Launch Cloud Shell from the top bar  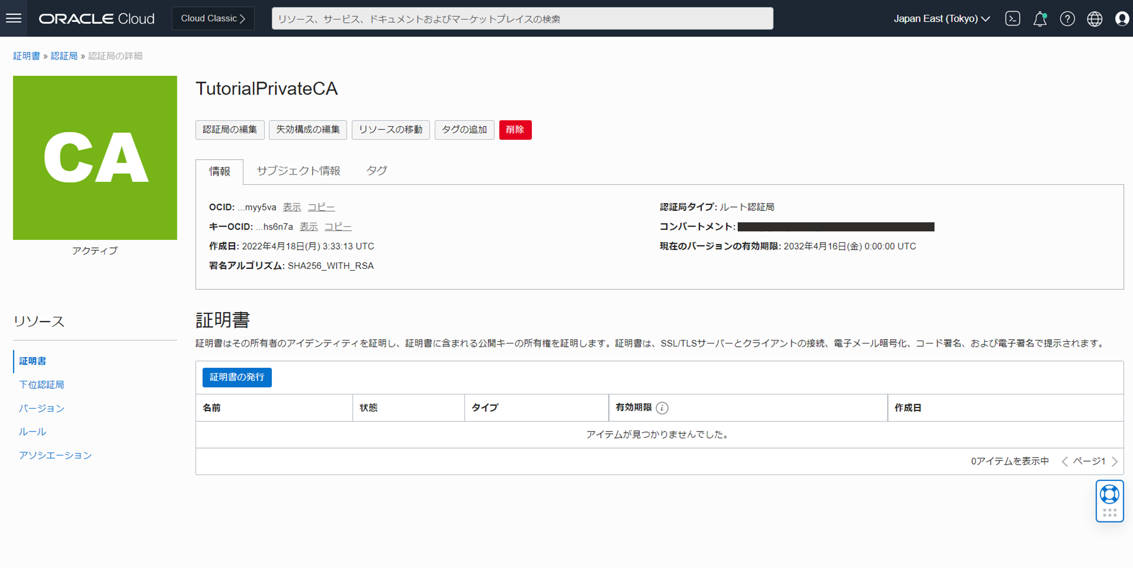click(x=1012, y=18)
